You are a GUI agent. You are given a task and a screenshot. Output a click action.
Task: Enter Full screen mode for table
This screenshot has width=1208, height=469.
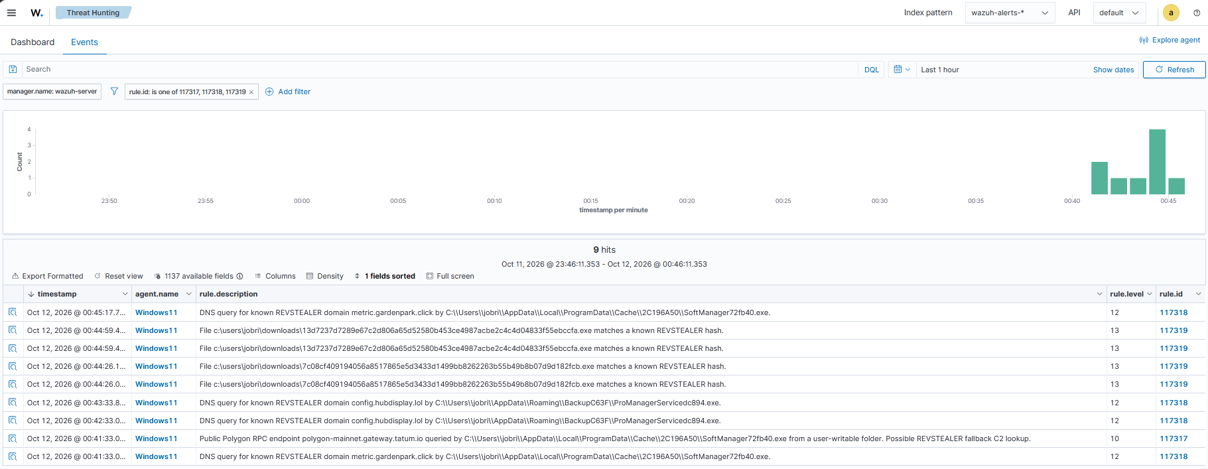point(450,277)
